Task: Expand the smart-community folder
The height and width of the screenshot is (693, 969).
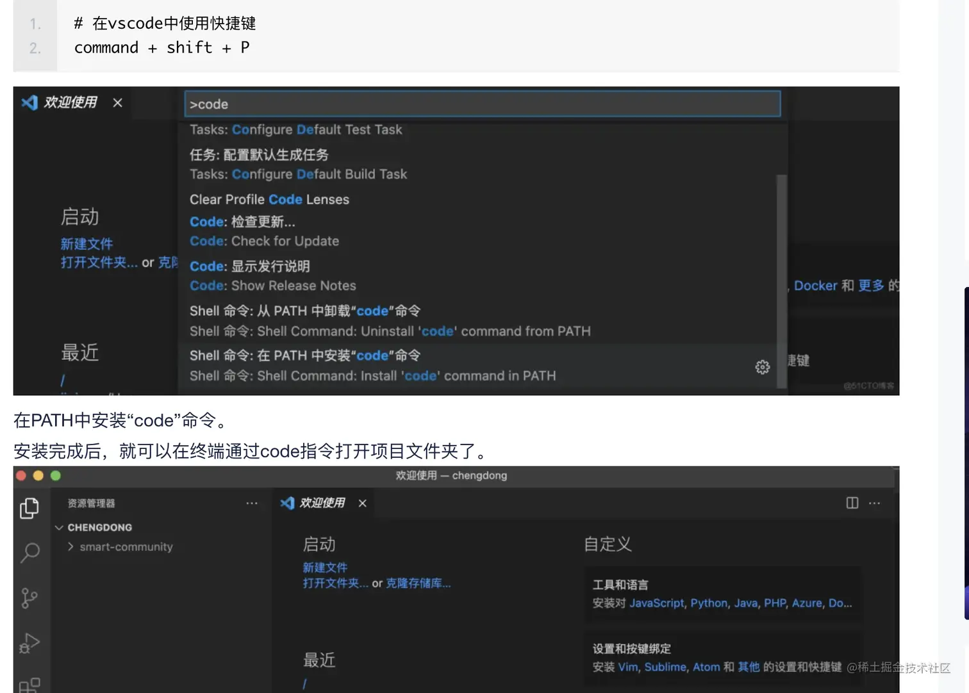Action: [70, 546]
